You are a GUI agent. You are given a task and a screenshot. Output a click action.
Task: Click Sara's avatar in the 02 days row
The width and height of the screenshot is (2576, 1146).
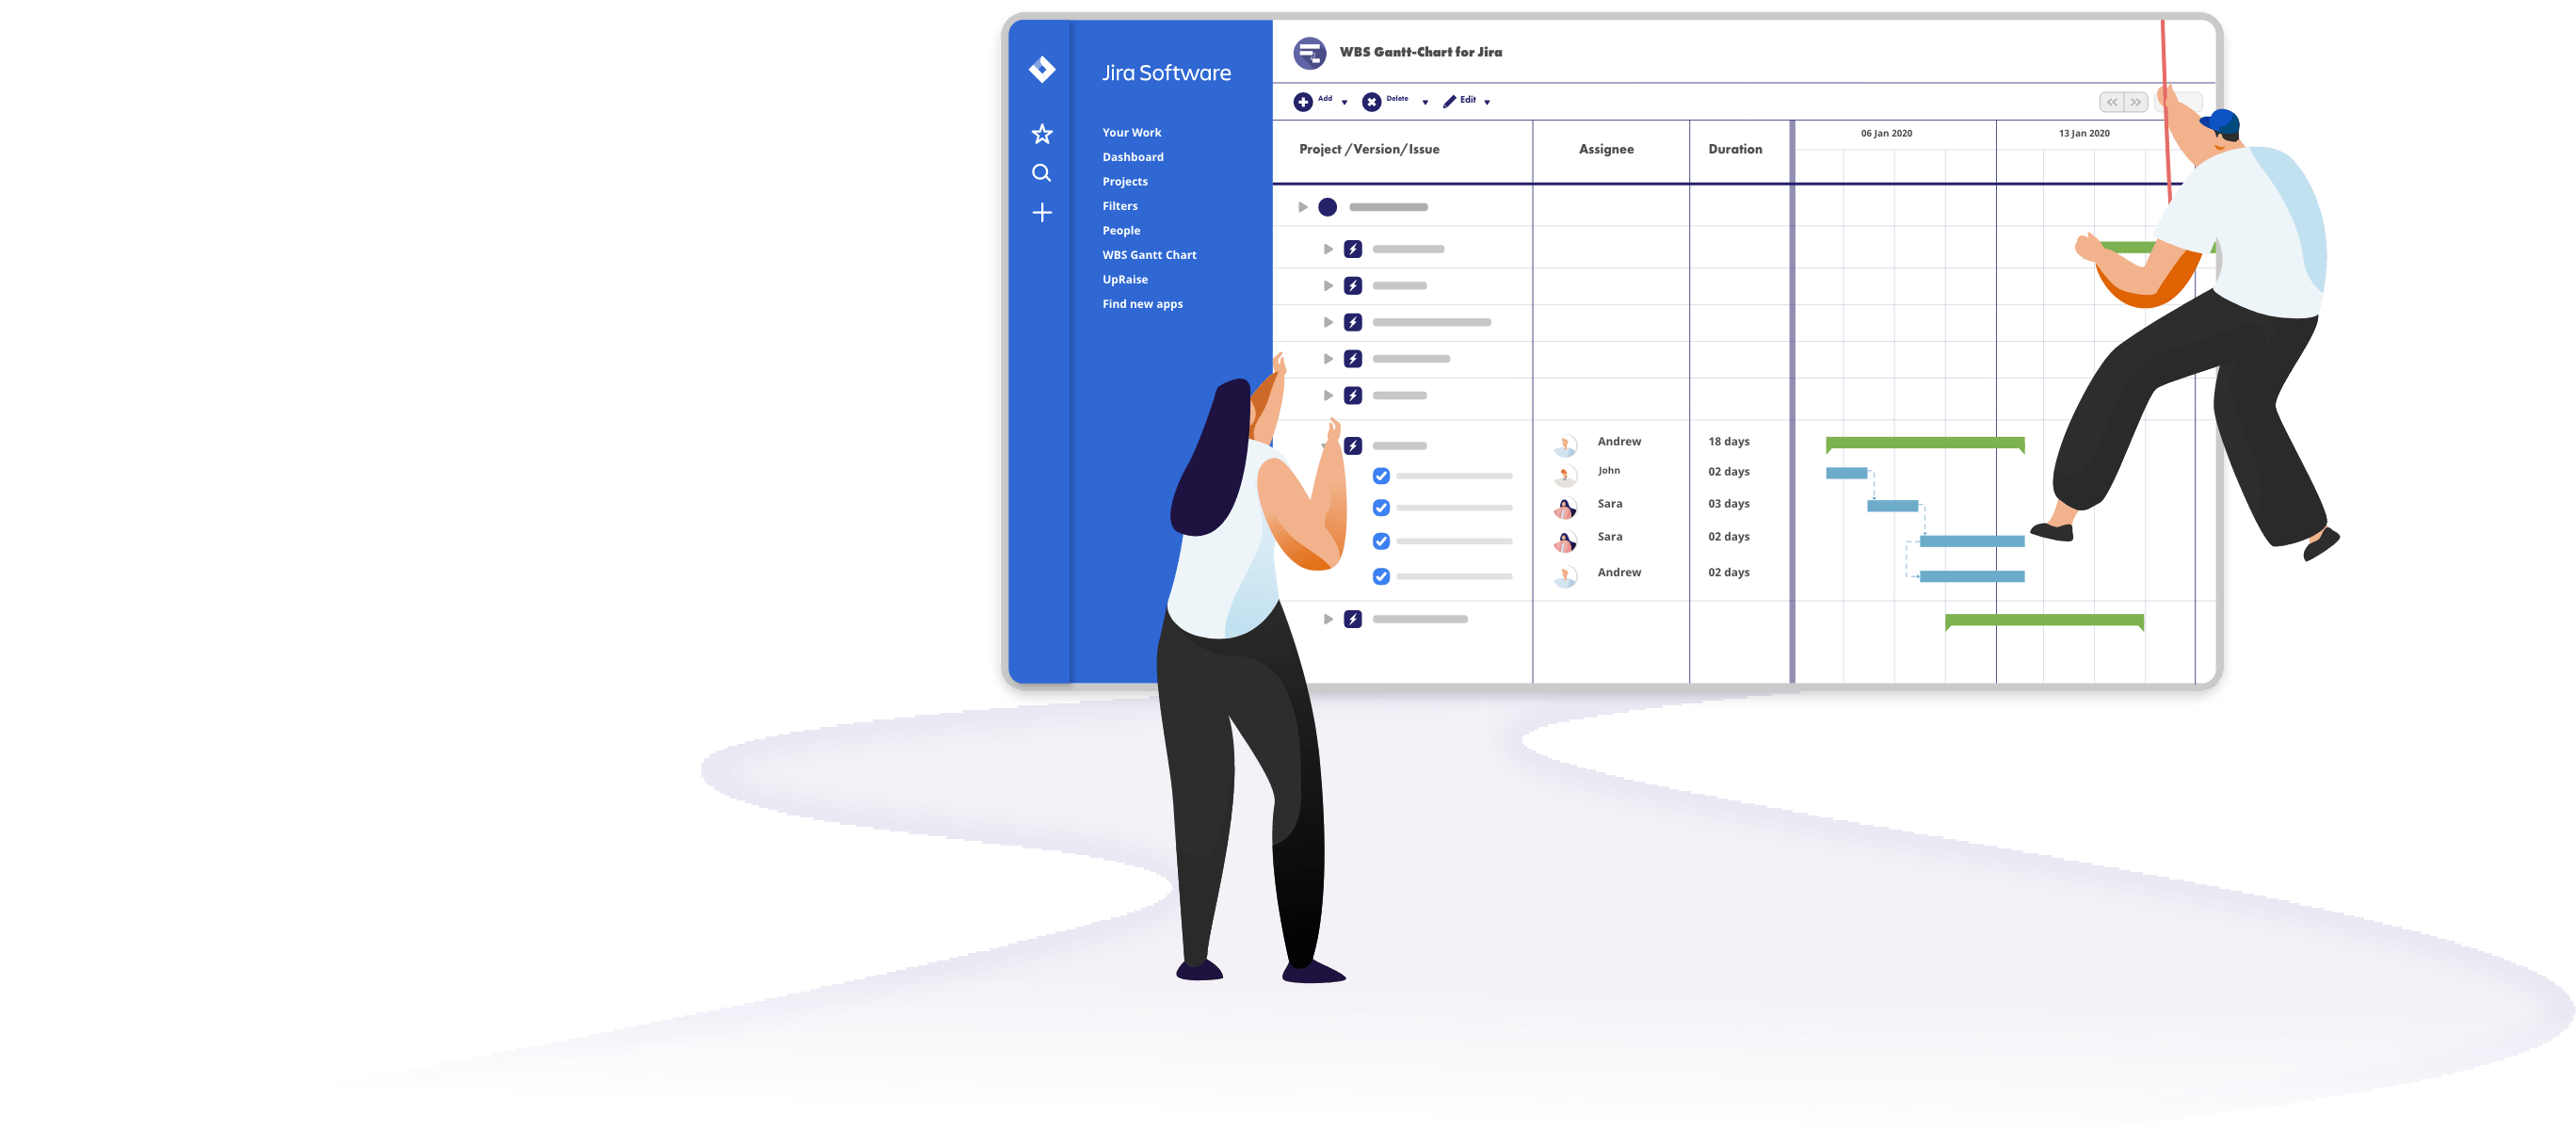point(1565,541)
